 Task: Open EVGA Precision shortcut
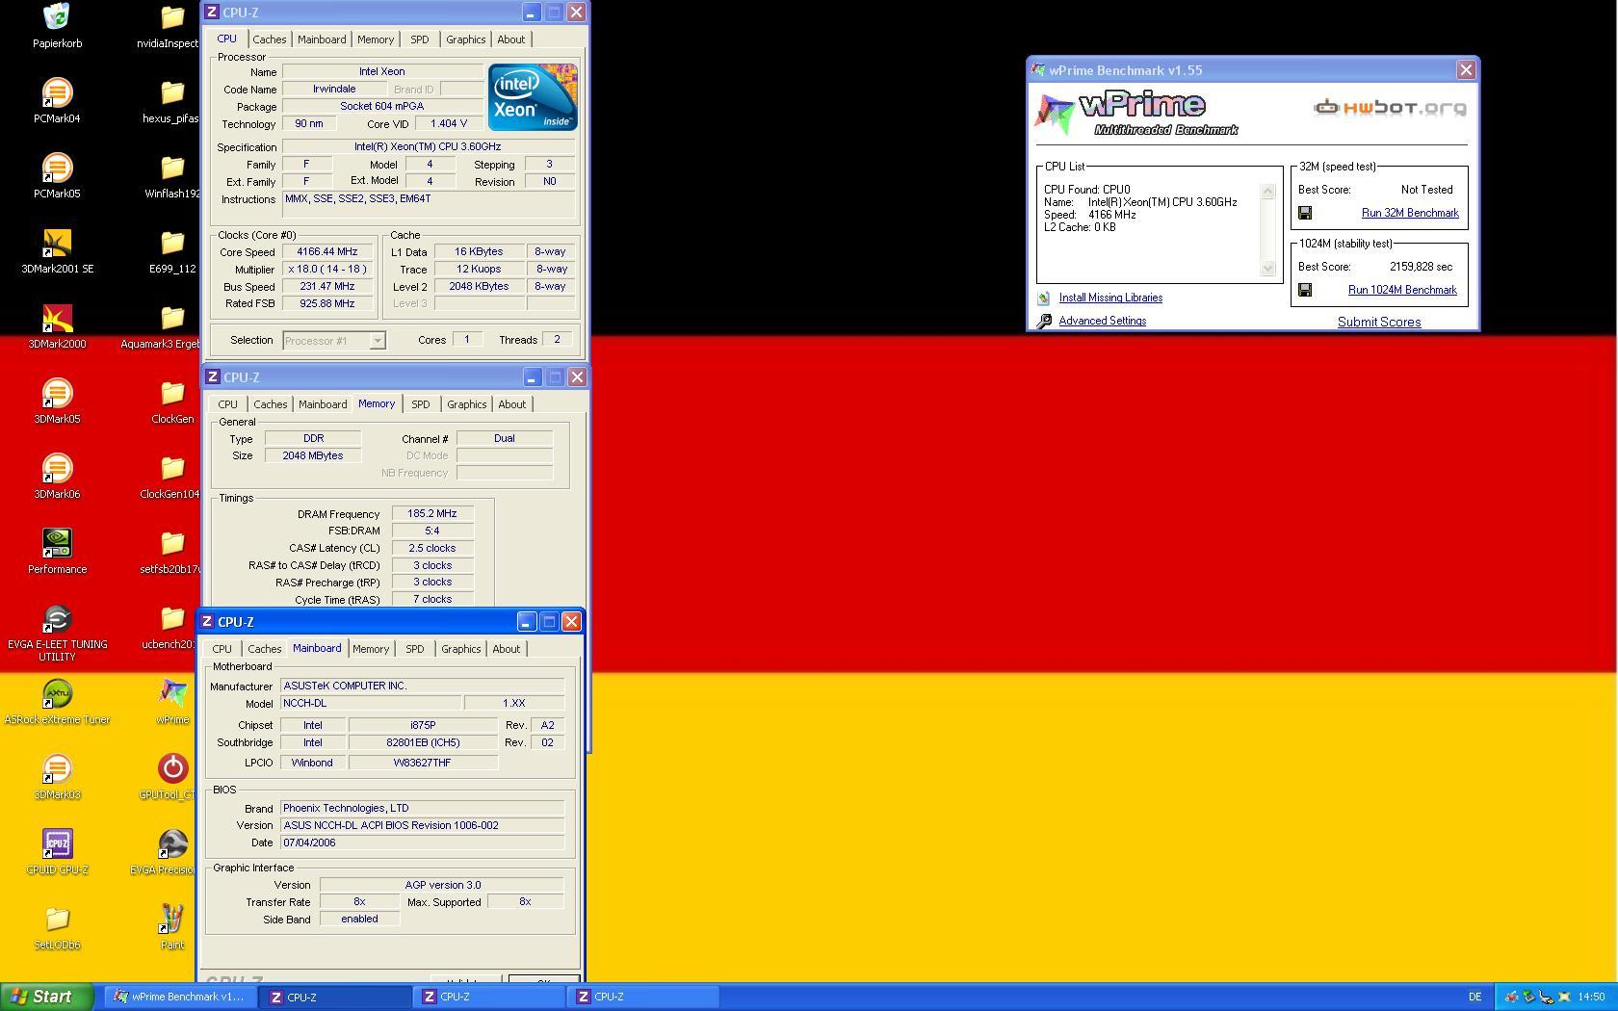click(x=172, y=844)
